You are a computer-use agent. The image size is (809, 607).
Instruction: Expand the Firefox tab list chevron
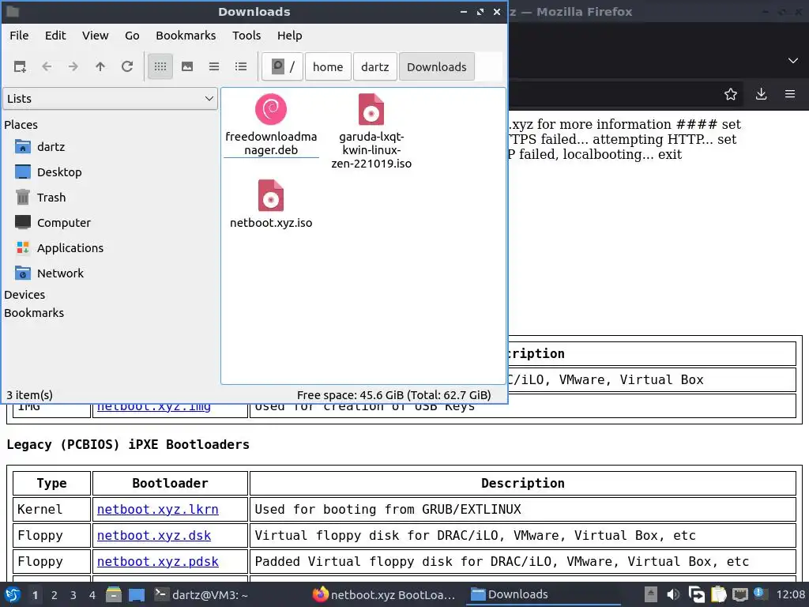pos(793,60)
